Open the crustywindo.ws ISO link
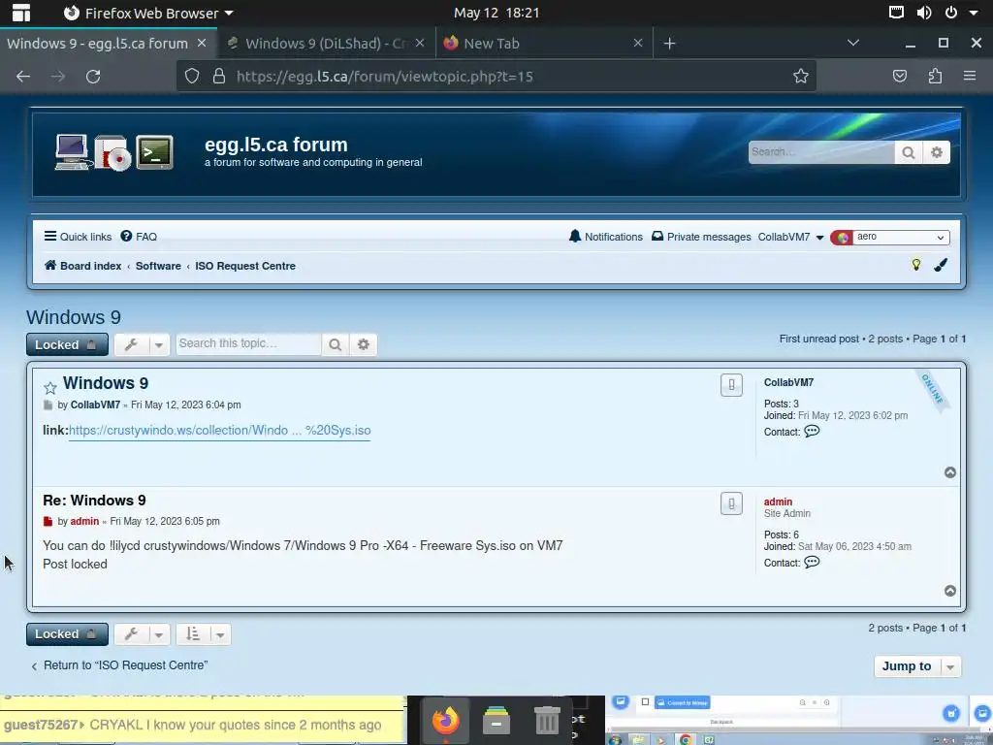 (x=219, y=431)
